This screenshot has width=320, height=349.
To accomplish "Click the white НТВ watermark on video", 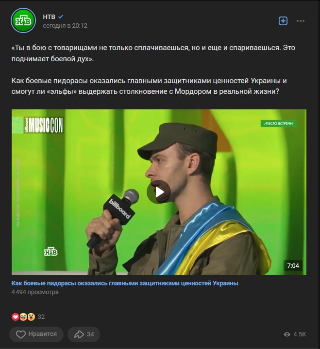I will pyautogui.click(x=51, y=251).
